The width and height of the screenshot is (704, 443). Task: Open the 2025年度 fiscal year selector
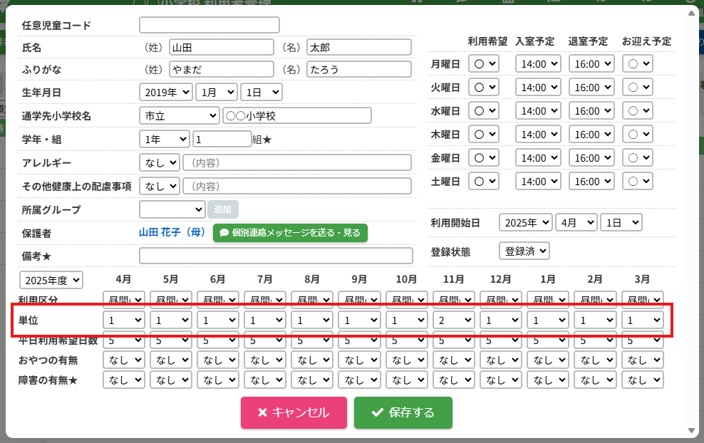click(x=51, y=281)
